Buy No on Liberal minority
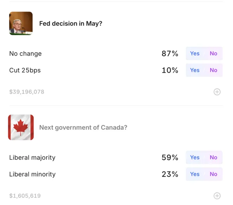Image resolution: width=233 pixels, height=205 pixels. coord(214,174)
